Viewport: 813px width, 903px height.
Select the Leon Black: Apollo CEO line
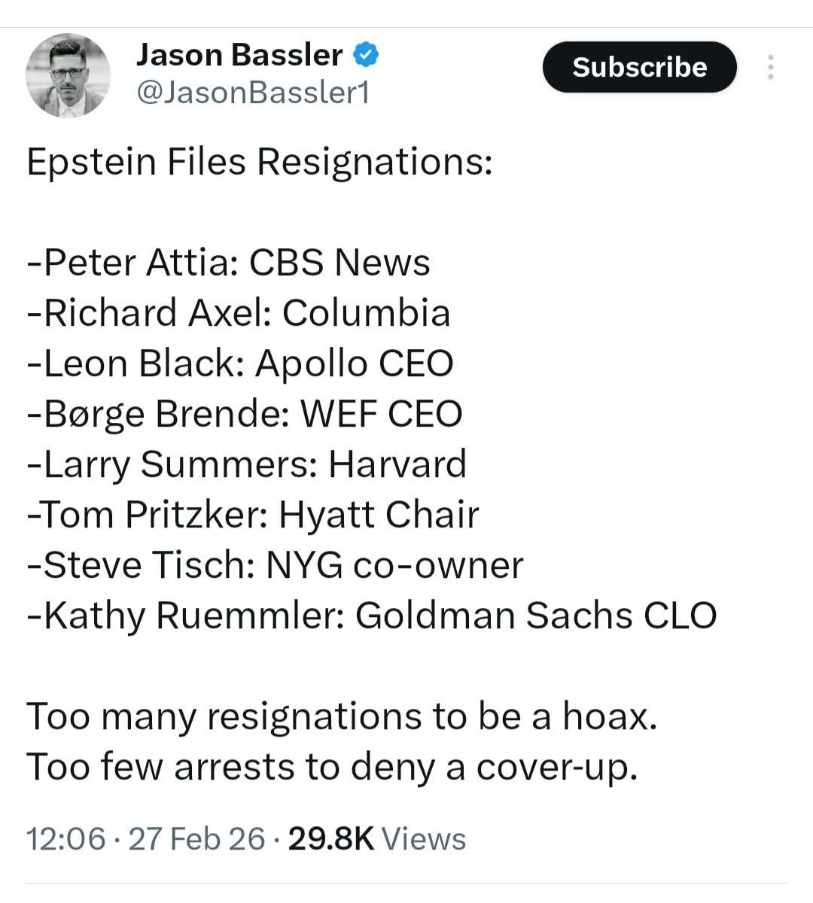tap(240, 363)
